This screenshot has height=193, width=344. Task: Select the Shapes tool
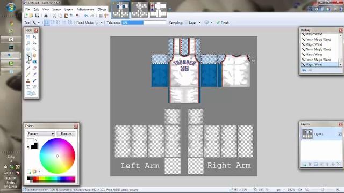(31, 93)
